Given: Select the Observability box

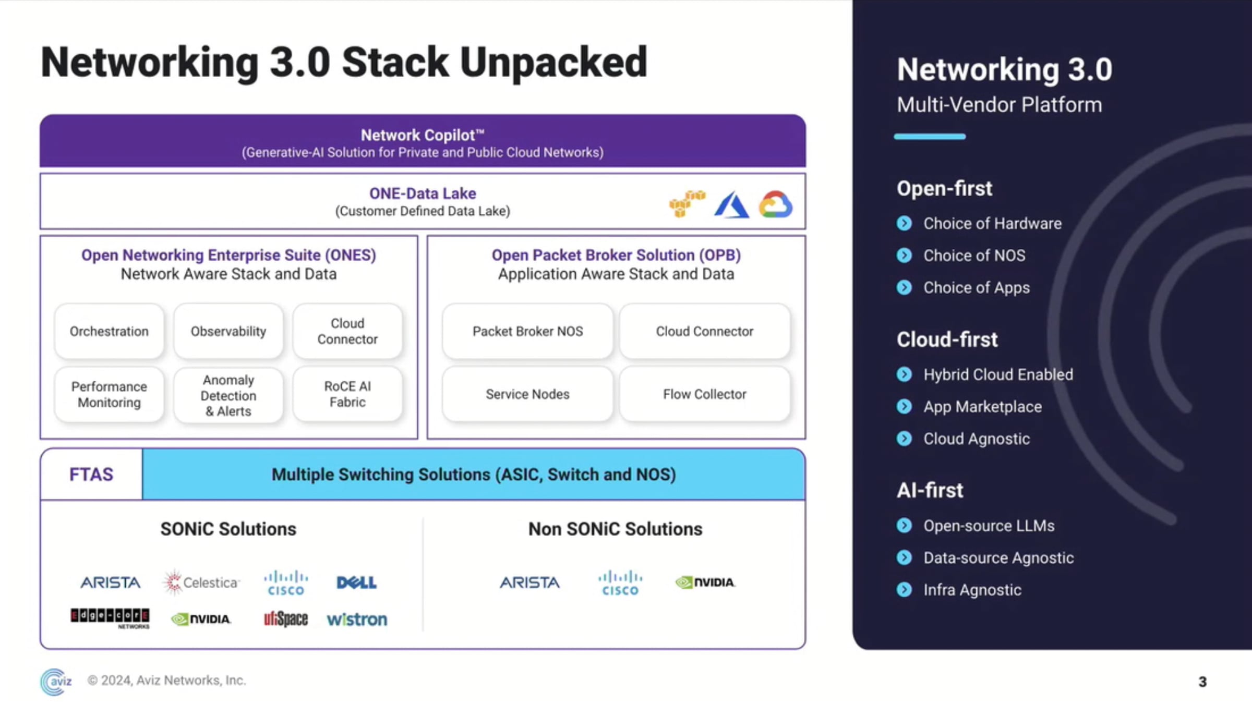Looking at the screenshot, I should pos(228,331).
